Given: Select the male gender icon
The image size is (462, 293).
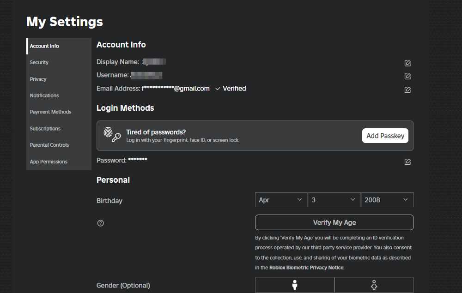Looking at the screenshot, I should point(295,285).
